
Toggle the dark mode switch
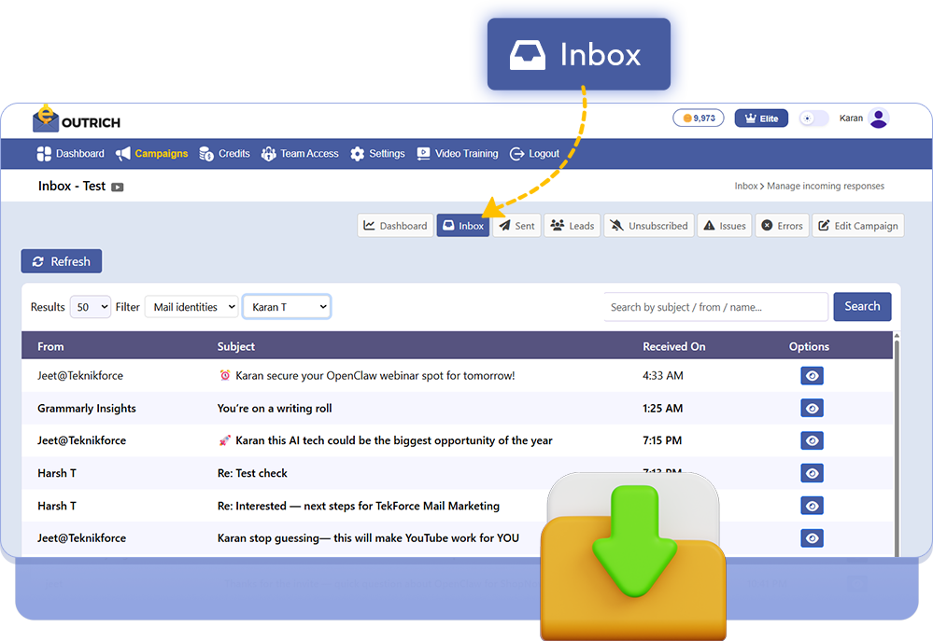click(x=813, y=118)
